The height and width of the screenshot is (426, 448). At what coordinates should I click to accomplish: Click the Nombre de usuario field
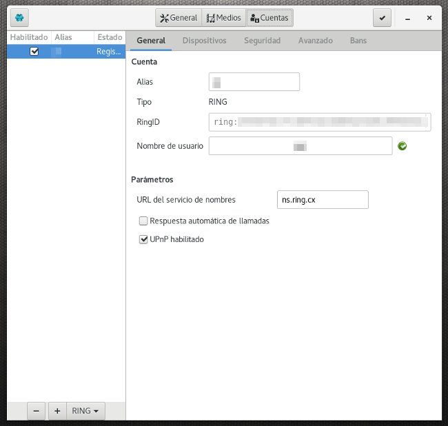300,146
